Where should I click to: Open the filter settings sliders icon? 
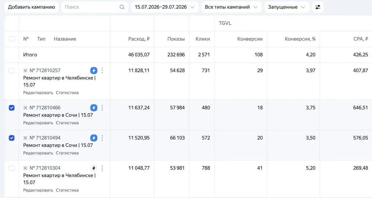318,7
